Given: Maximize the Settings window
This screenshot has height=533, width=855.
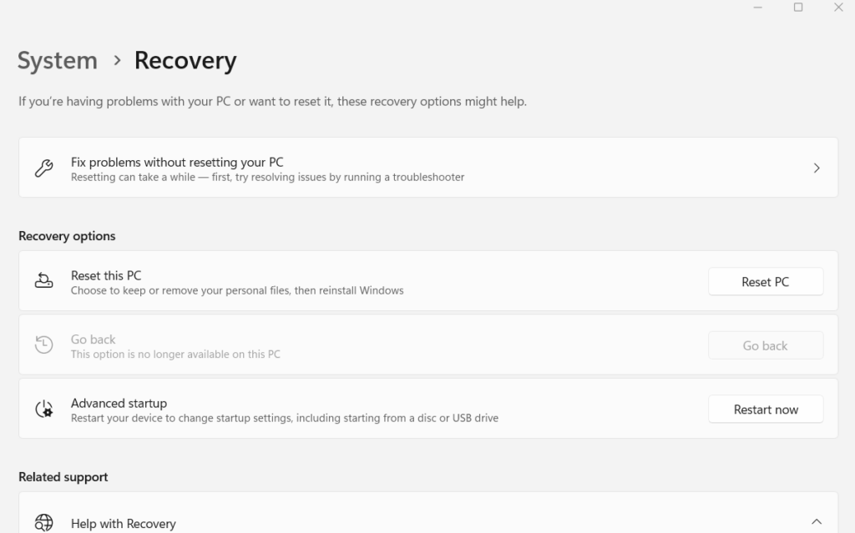Looking at the screenshot, I should [797, 8].
